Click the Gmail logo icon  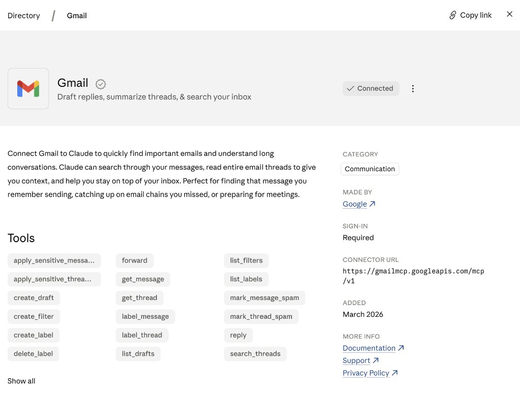[28, 88]
